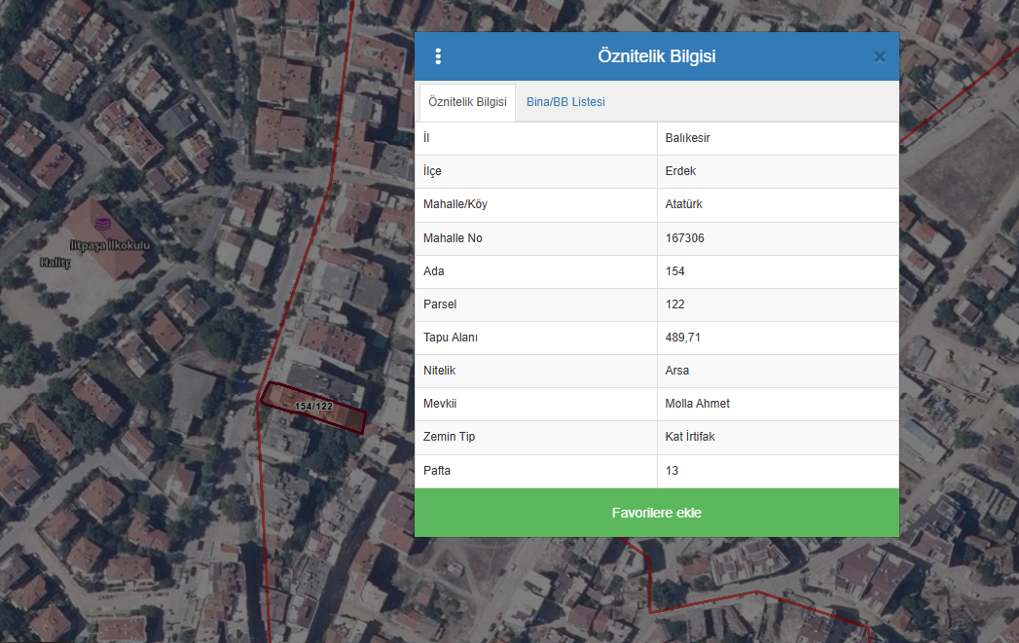Click the school name label on map
1019x643 pixels.
click(110, 246)
